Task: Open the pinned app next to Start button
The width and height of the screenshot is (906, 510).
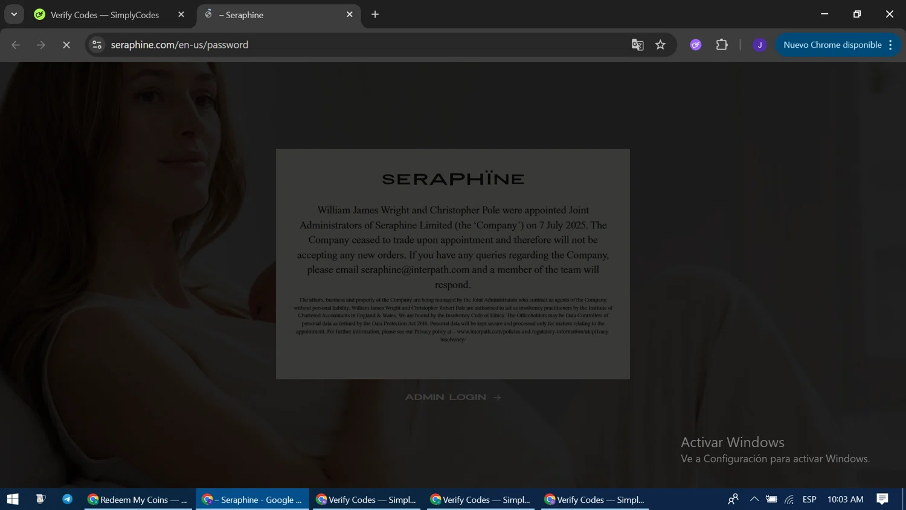Action: click(40, 499)
